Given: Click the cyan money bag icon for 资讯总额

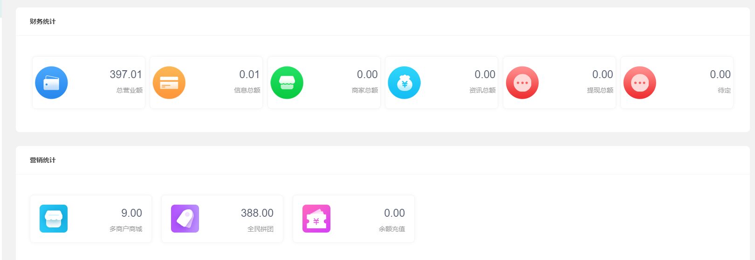Looking at the screenshot, I should point(405,83).
